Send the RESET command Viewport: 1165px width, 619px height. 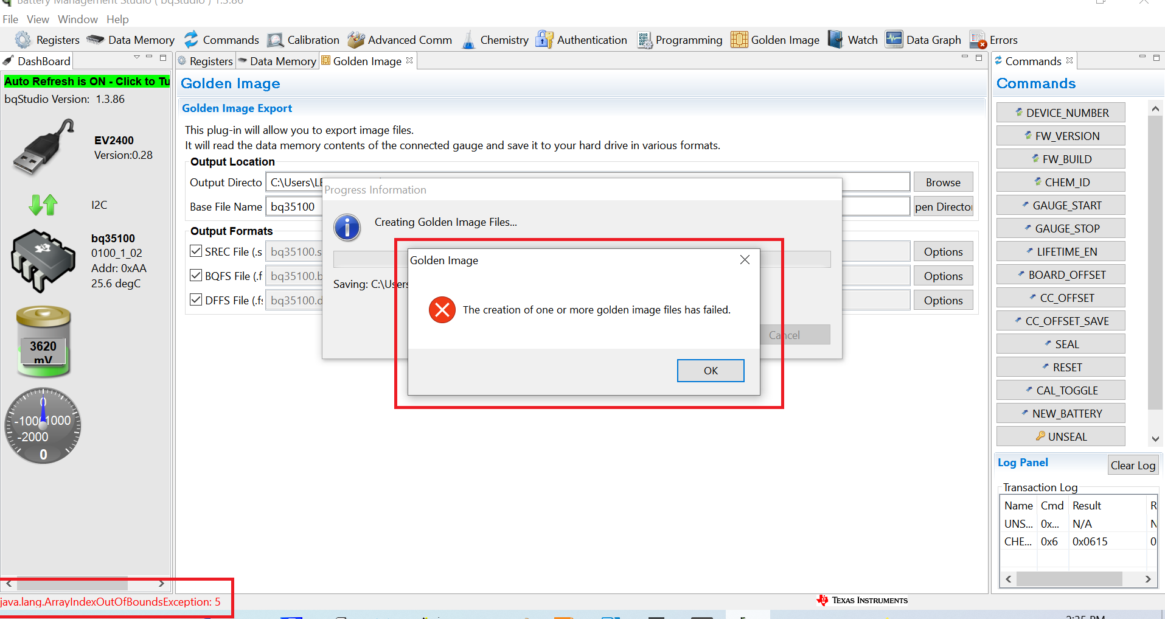(1060, 367)
